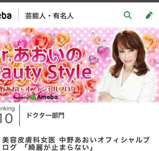Image resolution: width=159 pixels, height=151 pixels.
Task: Click the 'Powered by' text in banner
Action: [x=21, y=98]
